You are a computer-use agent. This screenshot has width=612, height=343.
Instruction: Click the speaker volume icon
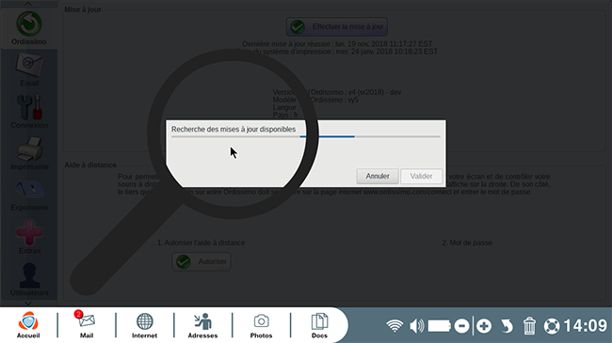point(416,325)
